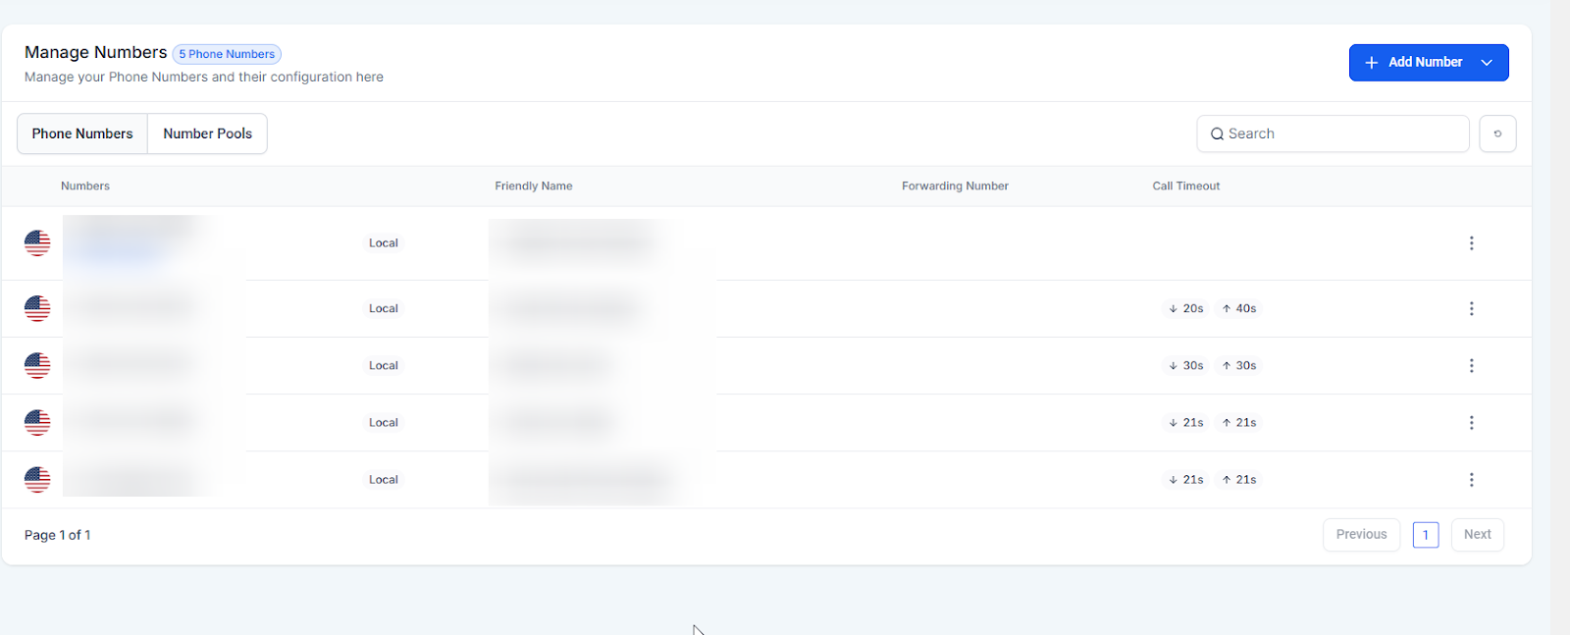Image resolution: width=1570 pixels, height=635 pixels.
Task: Click the plus icon in Add Number
Action: [1372, 63]
